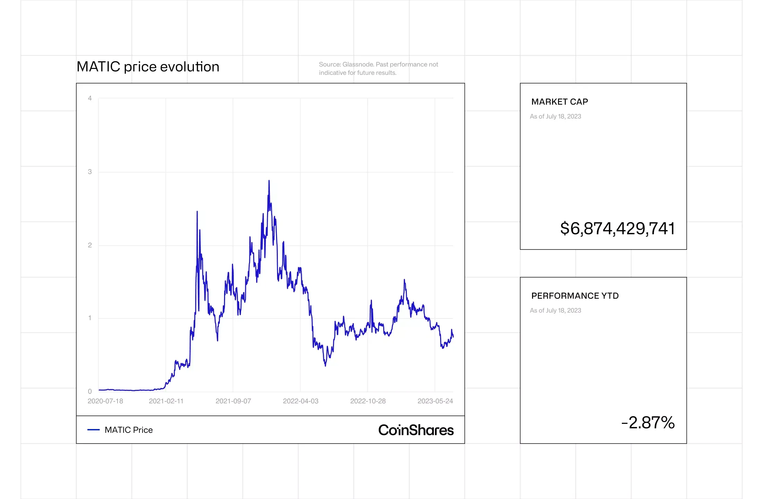Click the 2022-04-03 date on the axis
The width and height of the screenshot is (763, 499).
[x=300, y=401]
